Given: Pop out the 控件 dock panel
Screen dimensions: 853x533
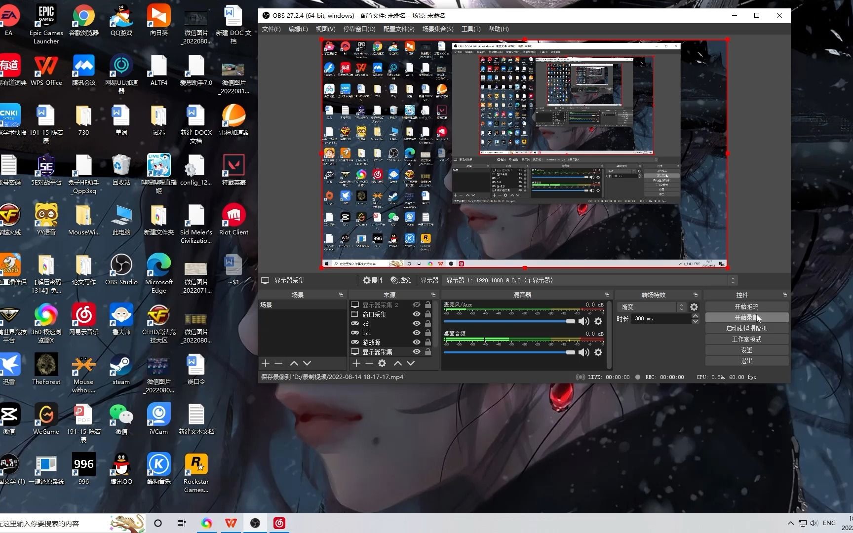Looking at the screenshot, I should pos(785,295).
